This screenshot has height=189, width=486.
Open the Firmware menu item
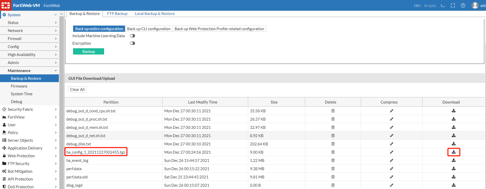click(19, 86)
